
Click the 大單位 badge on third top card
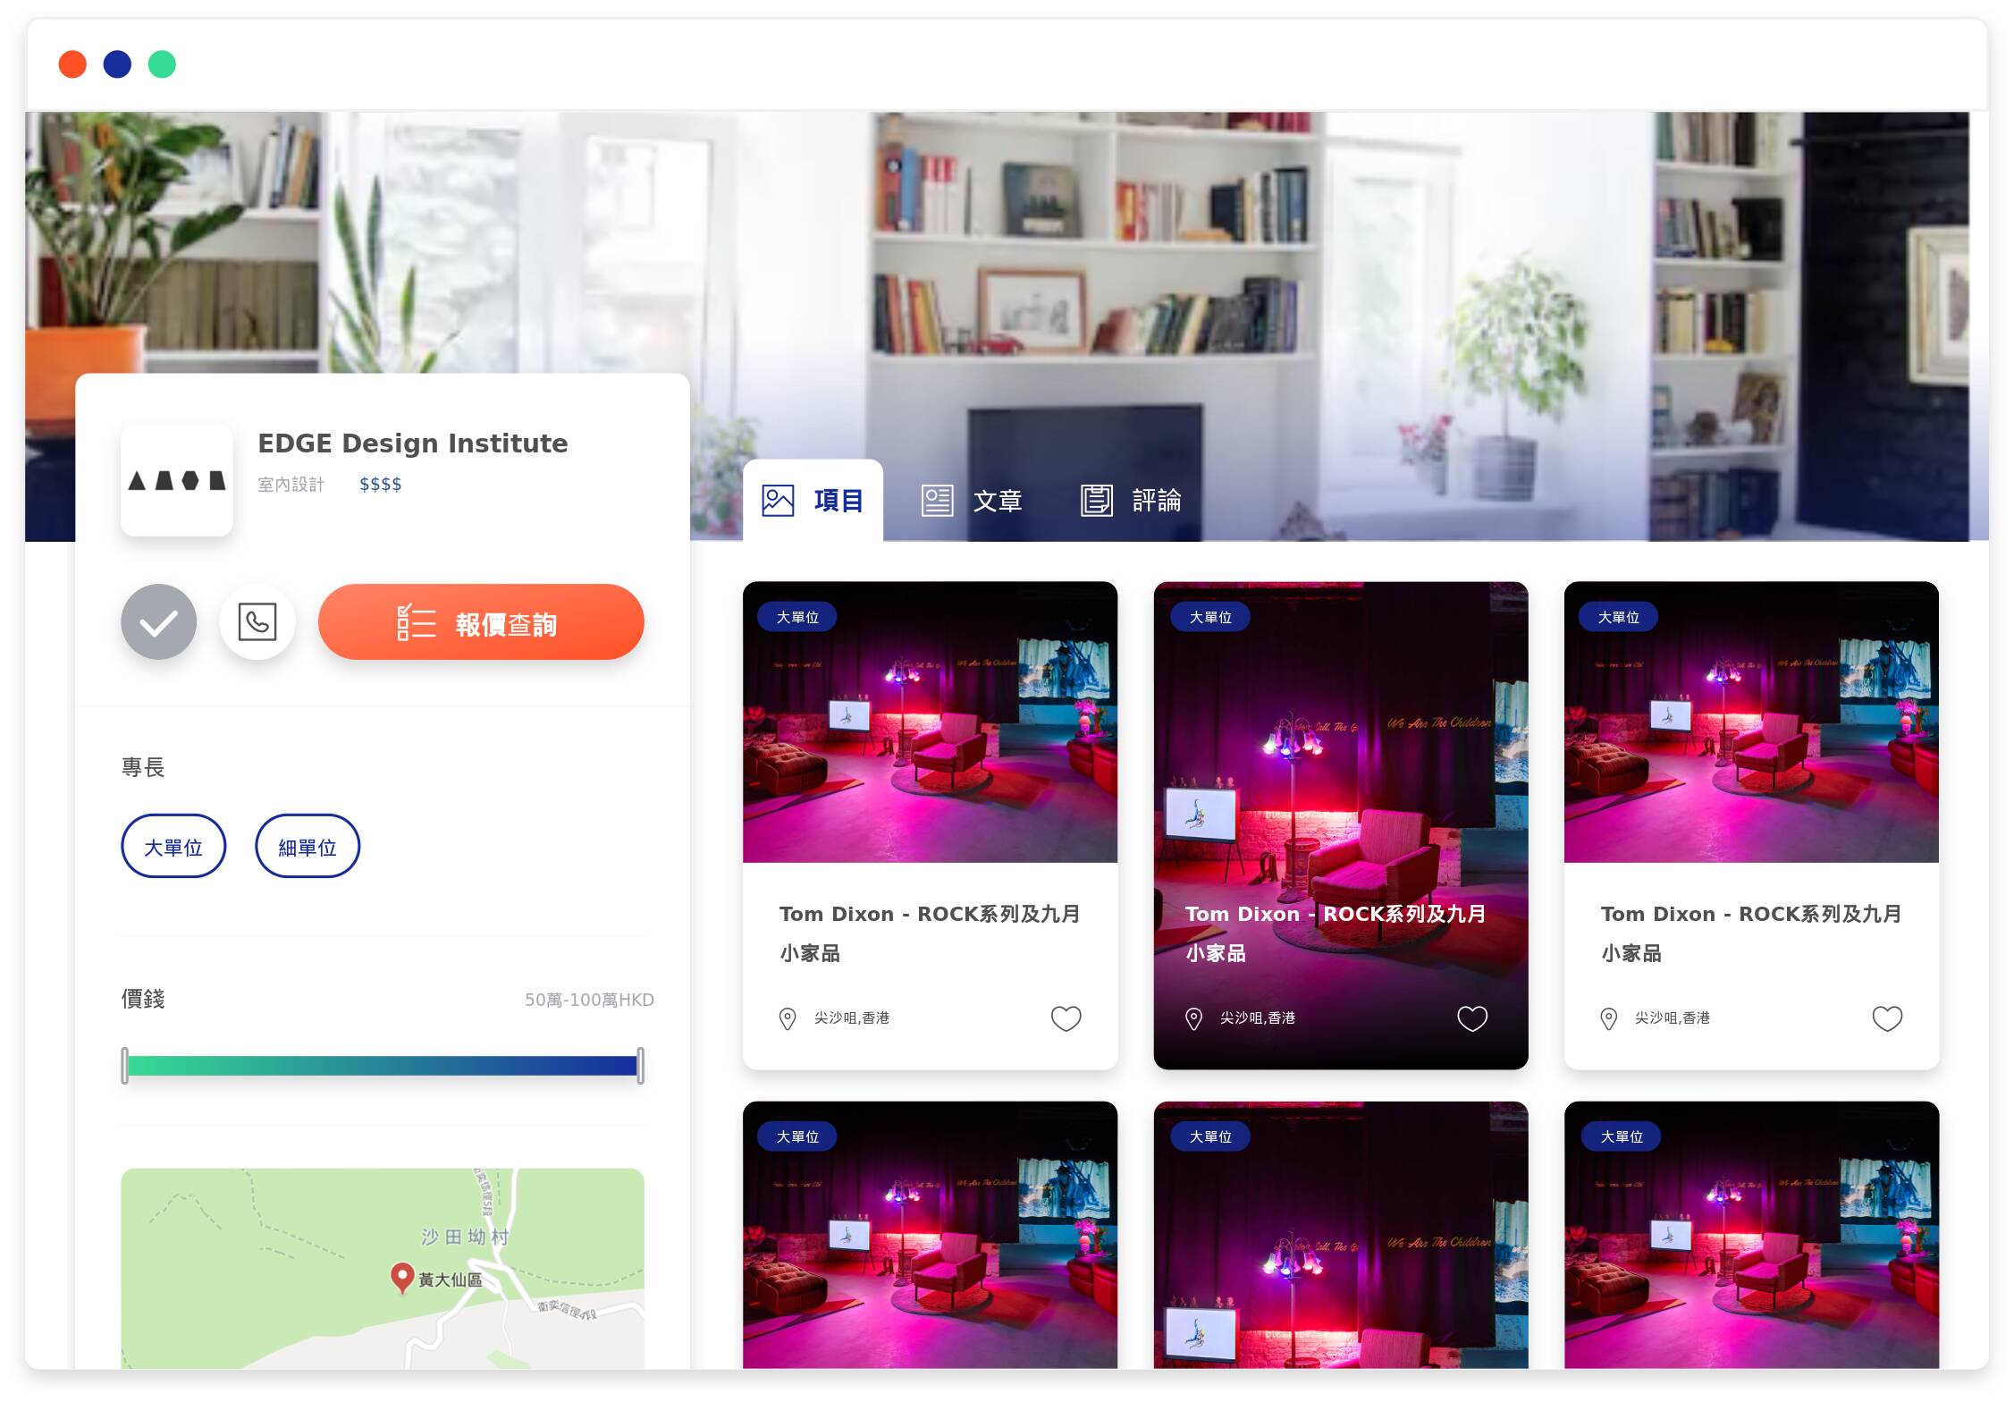coord(1618,617)
